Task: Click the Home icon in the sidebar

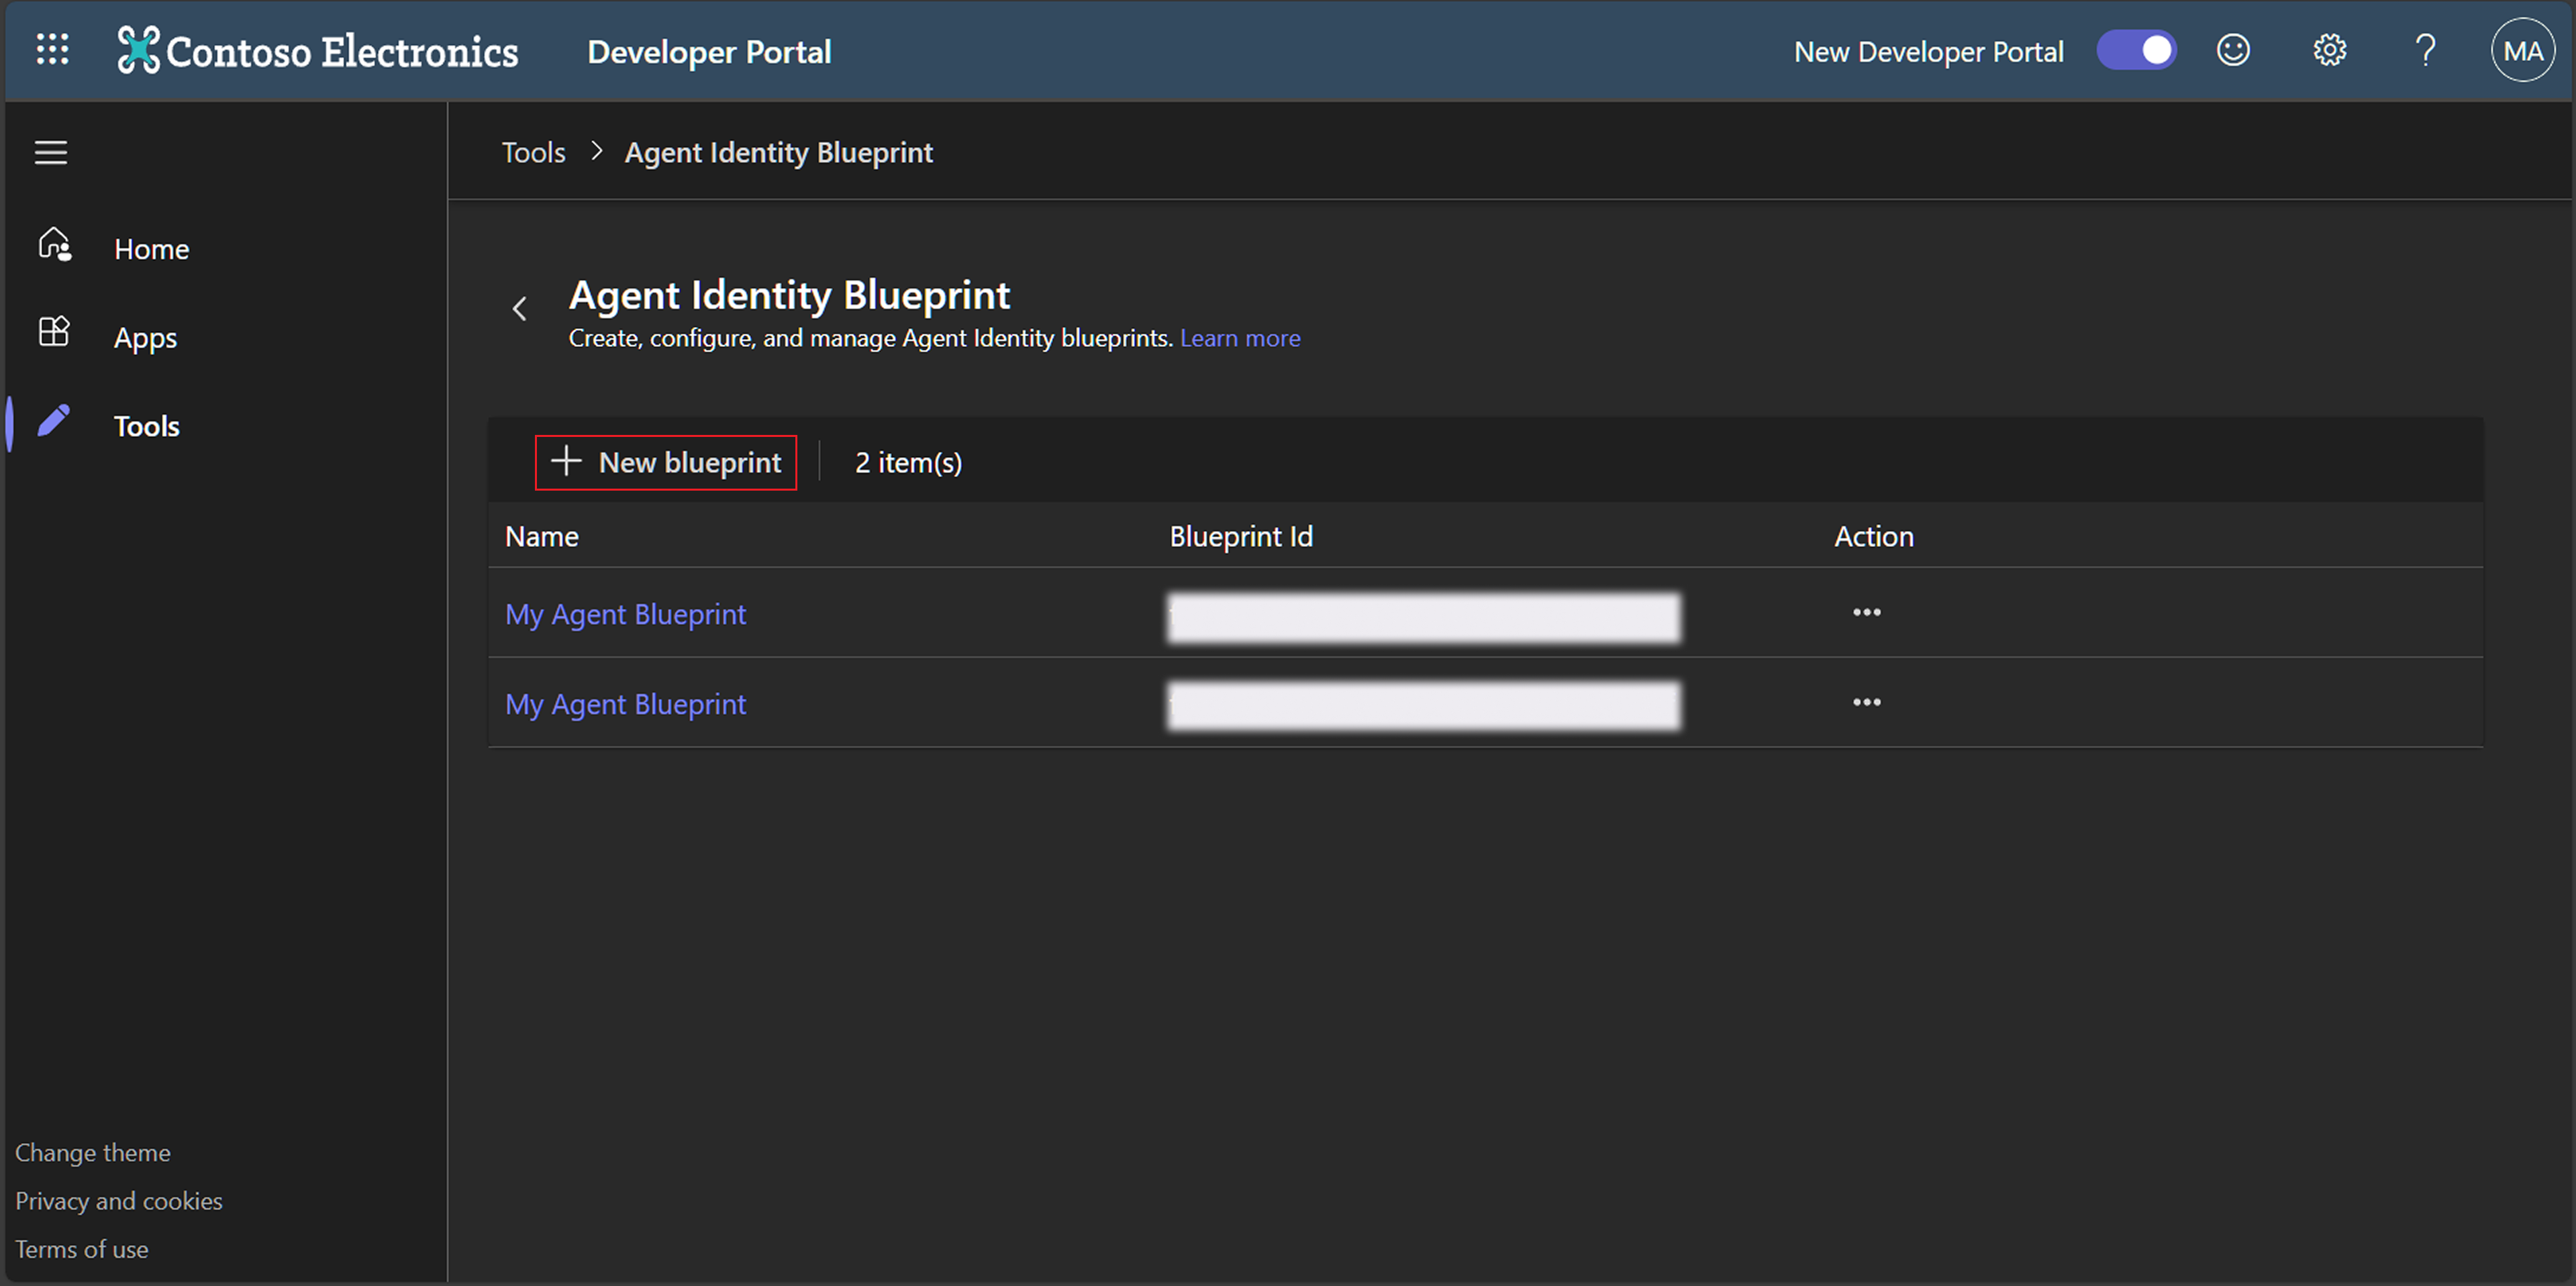Action: click(54, 245)
